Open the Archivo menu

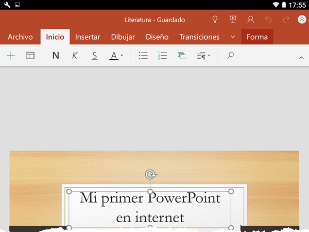[x=20, y=37]
